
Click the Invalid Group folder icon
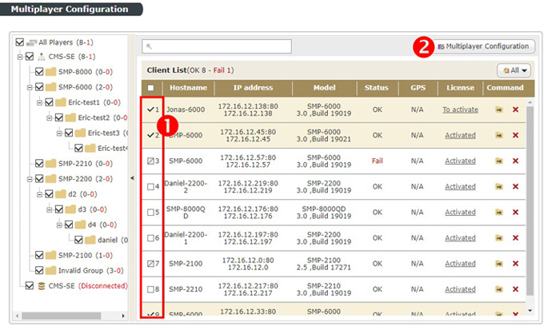point(50,271)
